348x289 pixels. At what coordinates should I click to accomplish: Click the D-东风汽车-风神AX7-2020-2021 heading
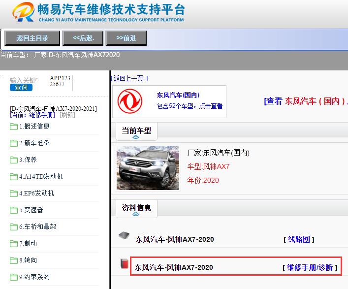[53, 109]
